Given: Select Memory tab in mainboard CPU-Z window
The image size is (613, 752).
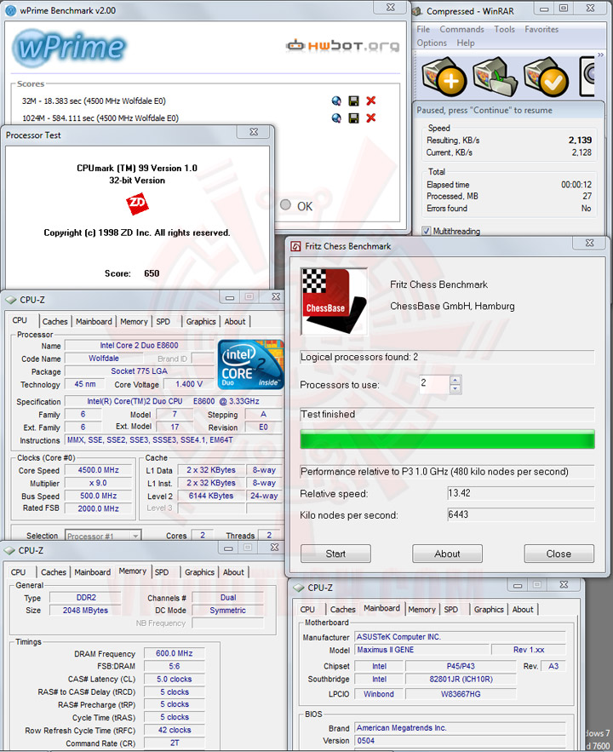Looking at the screenshot, I should click(421, 610).
